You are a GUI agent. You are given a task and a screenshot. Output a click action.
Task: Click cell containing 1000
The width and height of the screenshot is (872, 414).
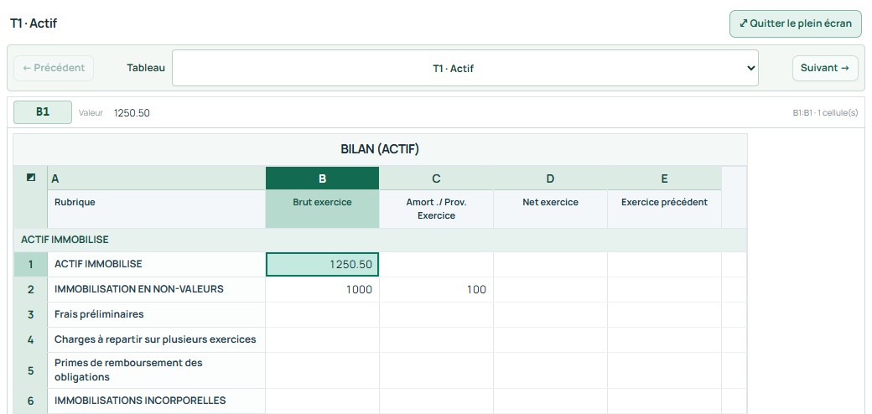(323, 289)
